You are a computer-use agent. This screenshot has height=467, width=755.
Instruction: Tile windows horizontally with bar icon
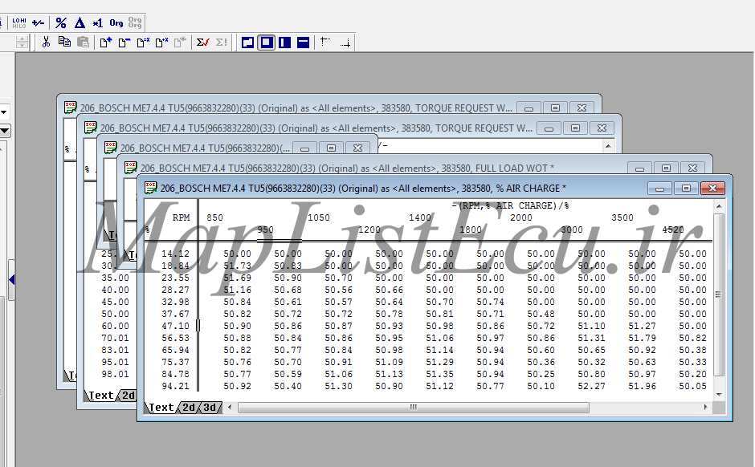(x=304, y=43)
